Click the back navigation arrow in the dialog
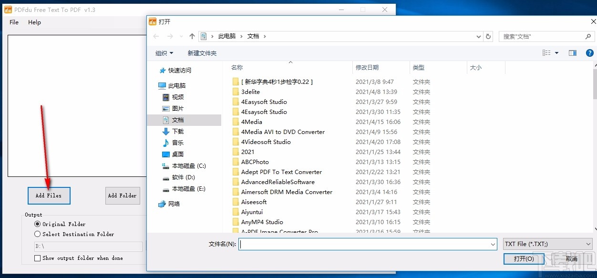 click(x=155, y=36)
